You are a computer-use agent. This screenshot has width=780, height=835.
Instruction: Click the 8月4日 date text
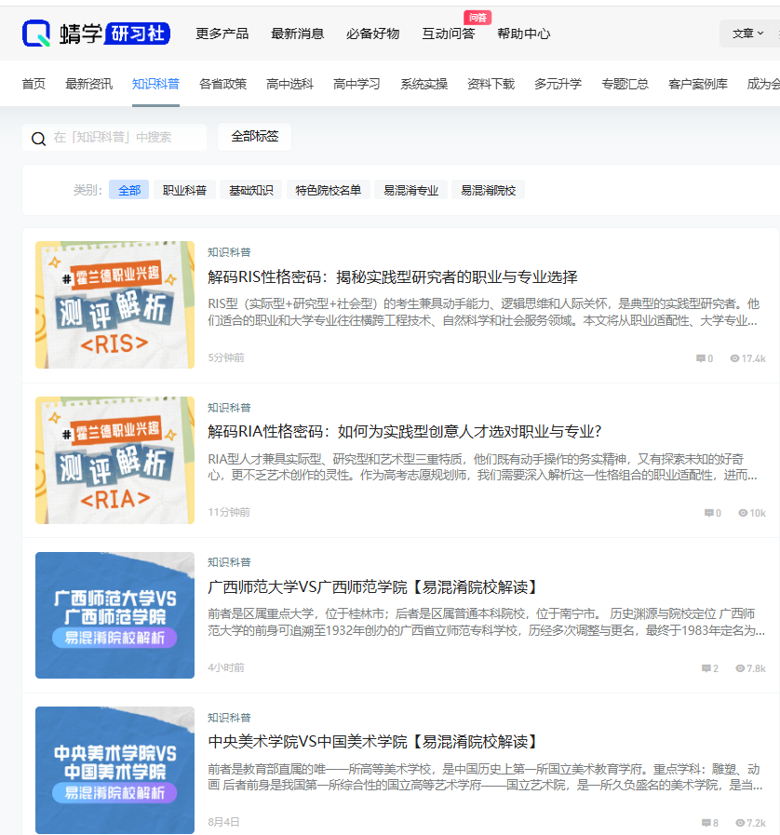coord(223,822)
